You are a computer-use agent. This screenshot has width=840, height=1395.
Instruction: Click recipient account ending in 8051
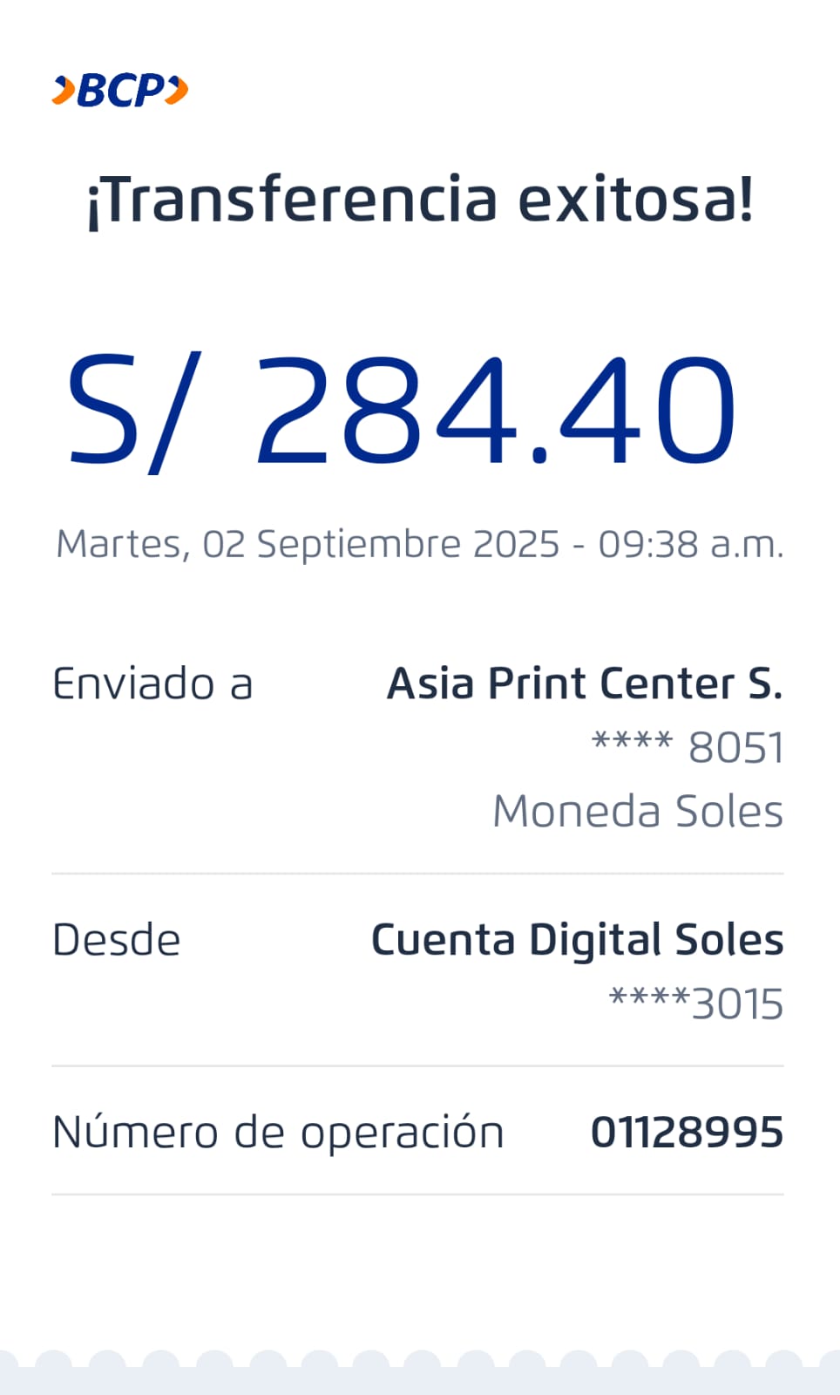[688, 747]
